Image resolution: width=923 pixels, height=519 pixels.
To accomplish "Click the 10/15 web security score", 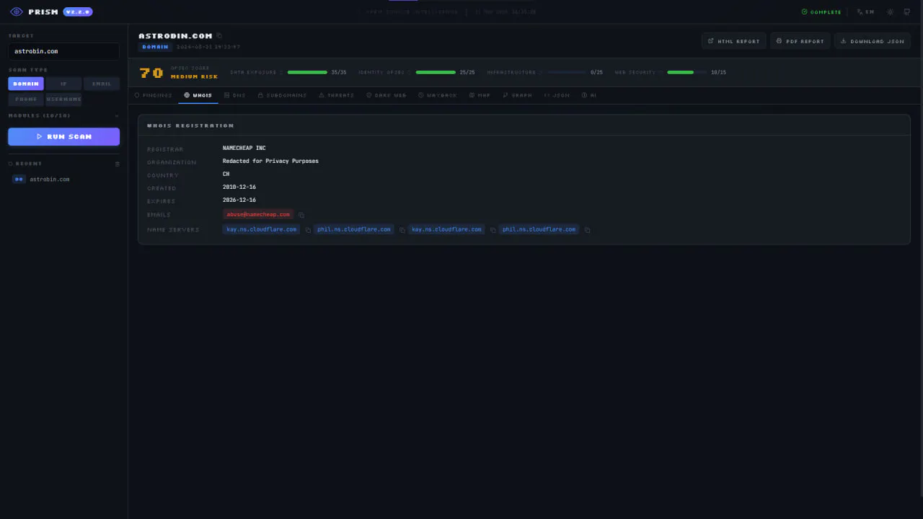I will [718, 73].
